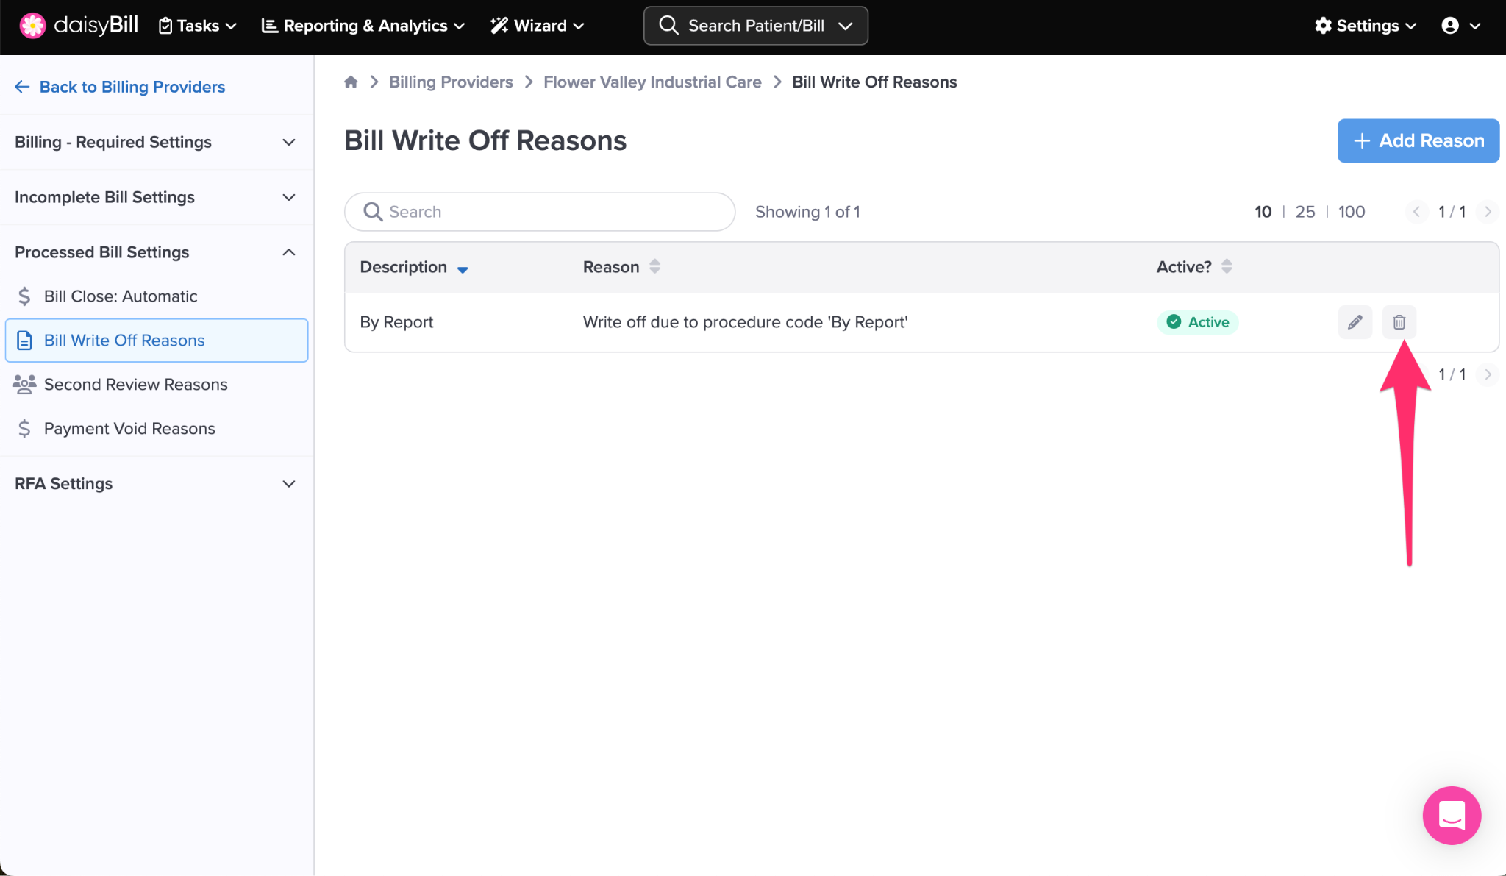Image resolution: width=1506 pixels, height=876 pixels.
Task: Open the Wizard menu
Action: point(538,26)
